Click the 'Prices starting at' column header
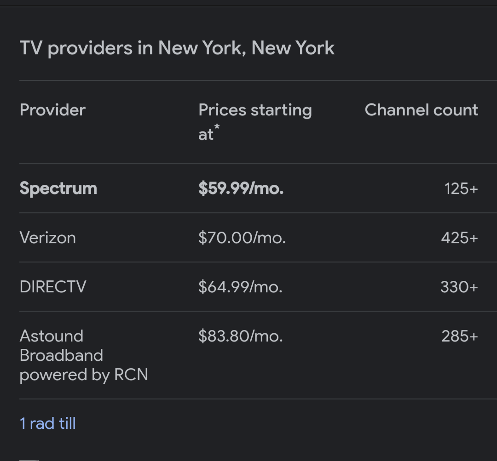The height and width of the screenshot is (461, 497). [x=255, y=122]
